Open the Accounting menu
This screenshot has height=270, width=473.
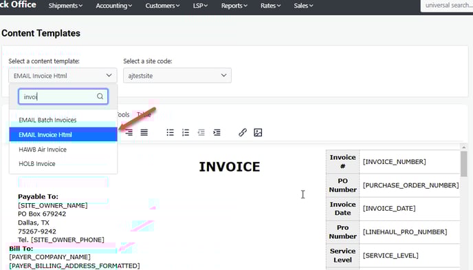113,6
